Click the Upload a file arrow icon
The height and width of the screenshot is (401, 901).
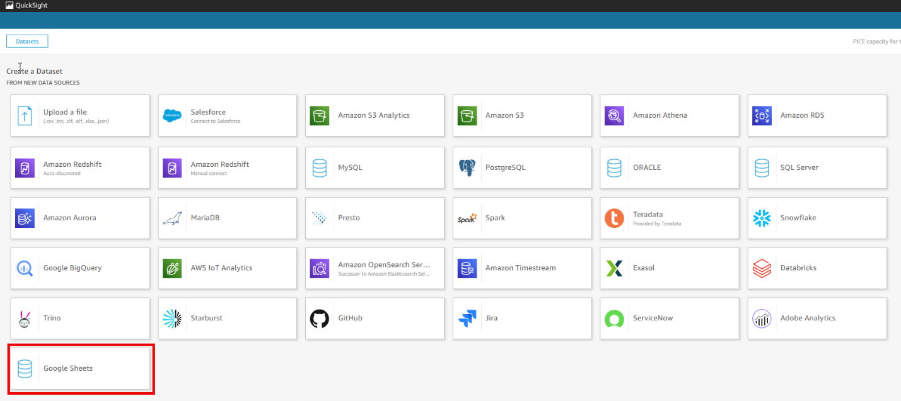coord(25,116)
